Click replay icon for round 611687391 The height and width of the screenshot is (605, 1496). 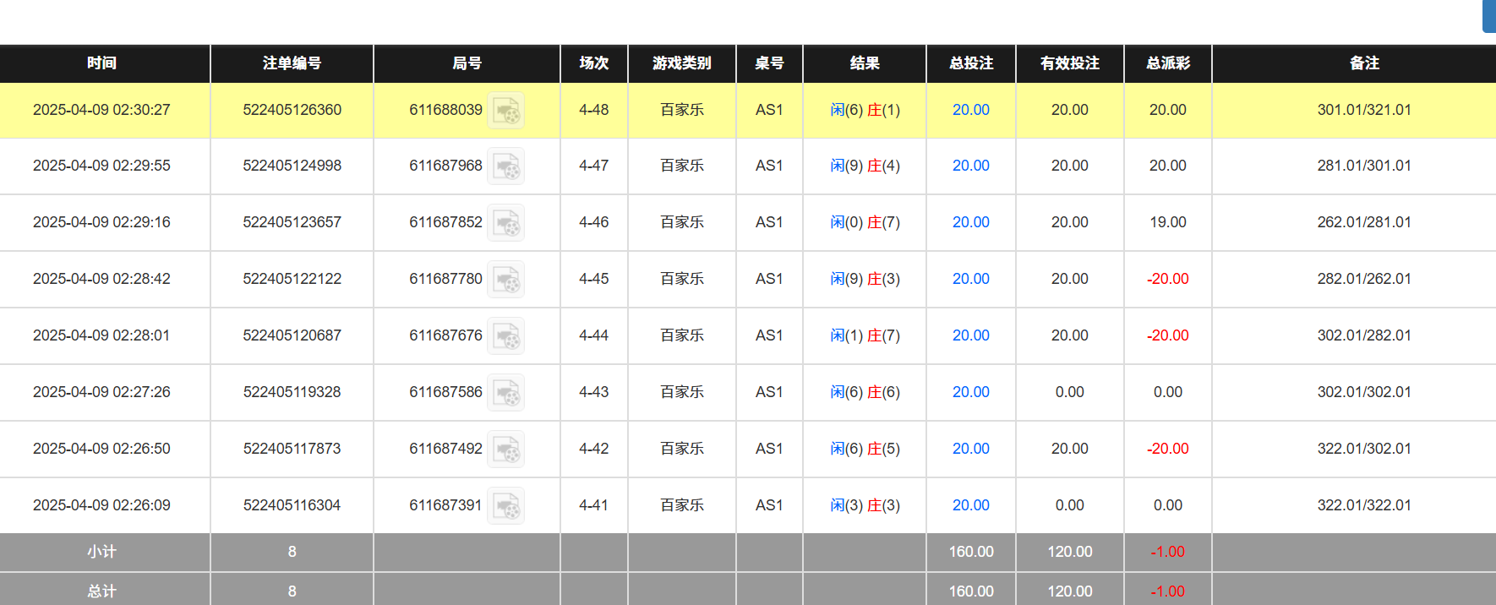click(x=505, y=506)
